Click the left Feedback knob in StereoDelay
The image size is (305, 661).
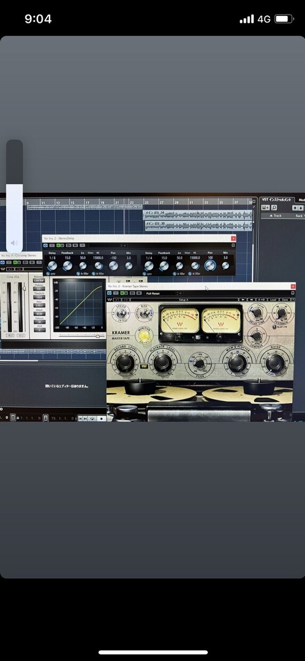[67, 265]
